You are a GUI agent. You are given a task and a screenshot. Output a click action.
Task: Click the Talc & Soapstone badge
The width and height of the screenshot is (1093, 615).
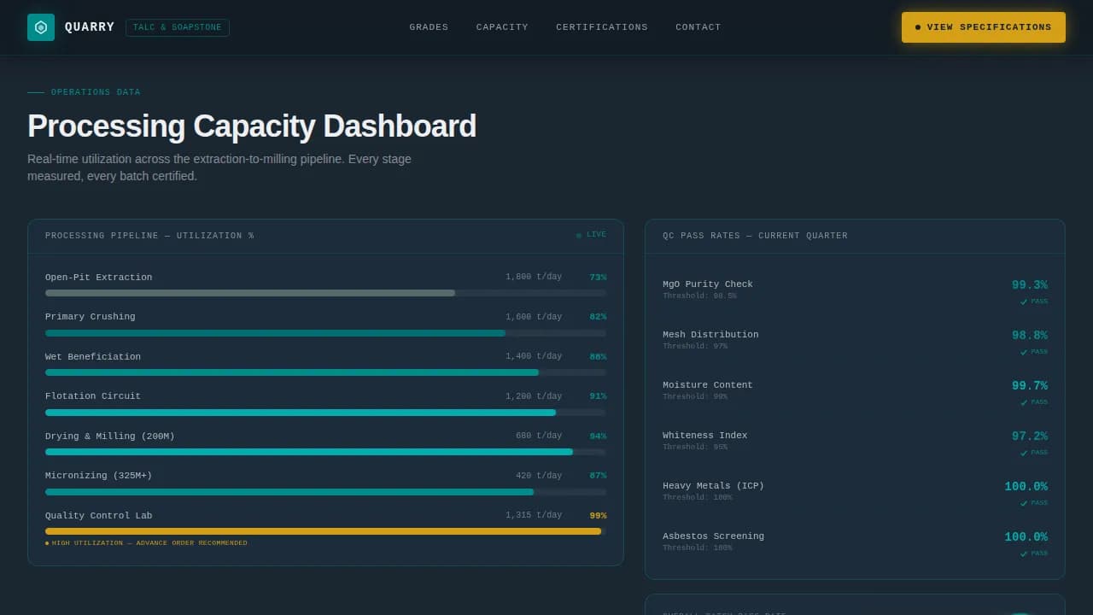coord(178,27)
